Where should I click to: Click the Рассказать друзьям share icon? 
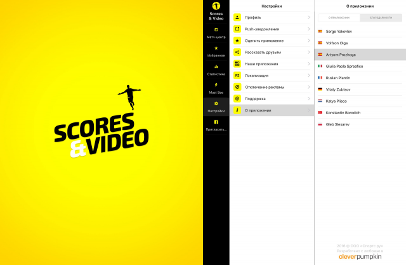(237, 52)
